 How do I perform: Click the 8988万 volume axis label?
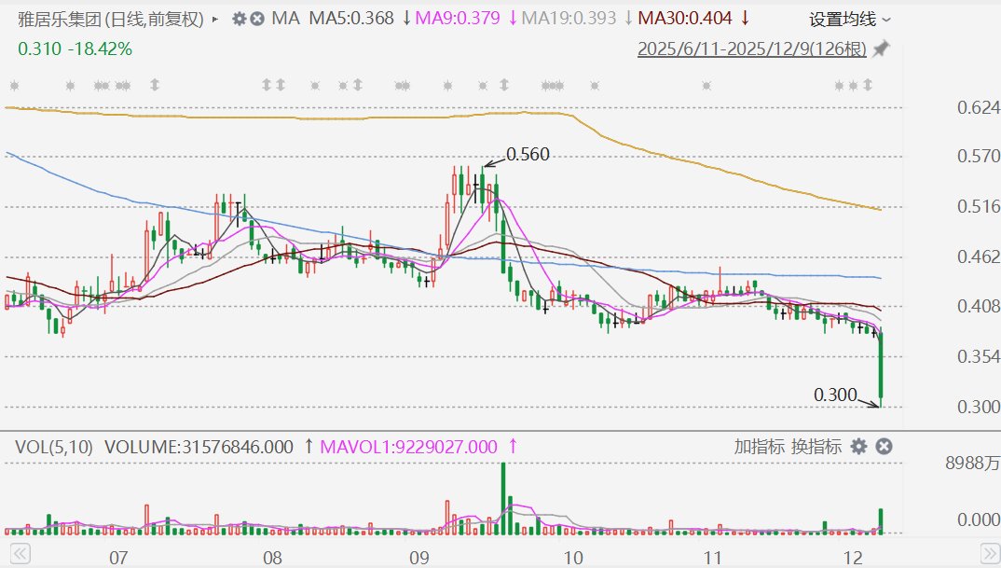click(972, 464)
